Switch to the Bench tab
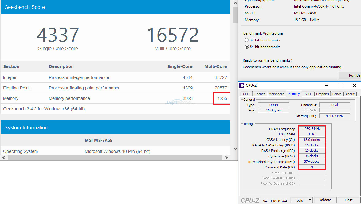The height and width of the screenshot is (204, 361). (x=337, y=94)
